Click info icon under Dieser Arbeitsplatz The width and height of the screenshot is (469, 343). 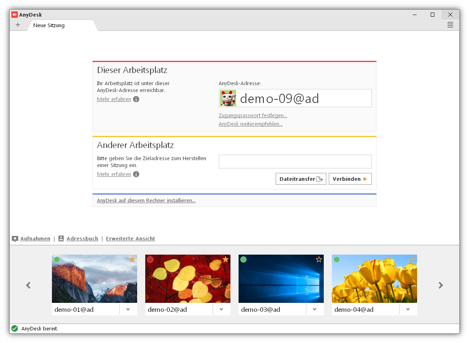[136, 99]
